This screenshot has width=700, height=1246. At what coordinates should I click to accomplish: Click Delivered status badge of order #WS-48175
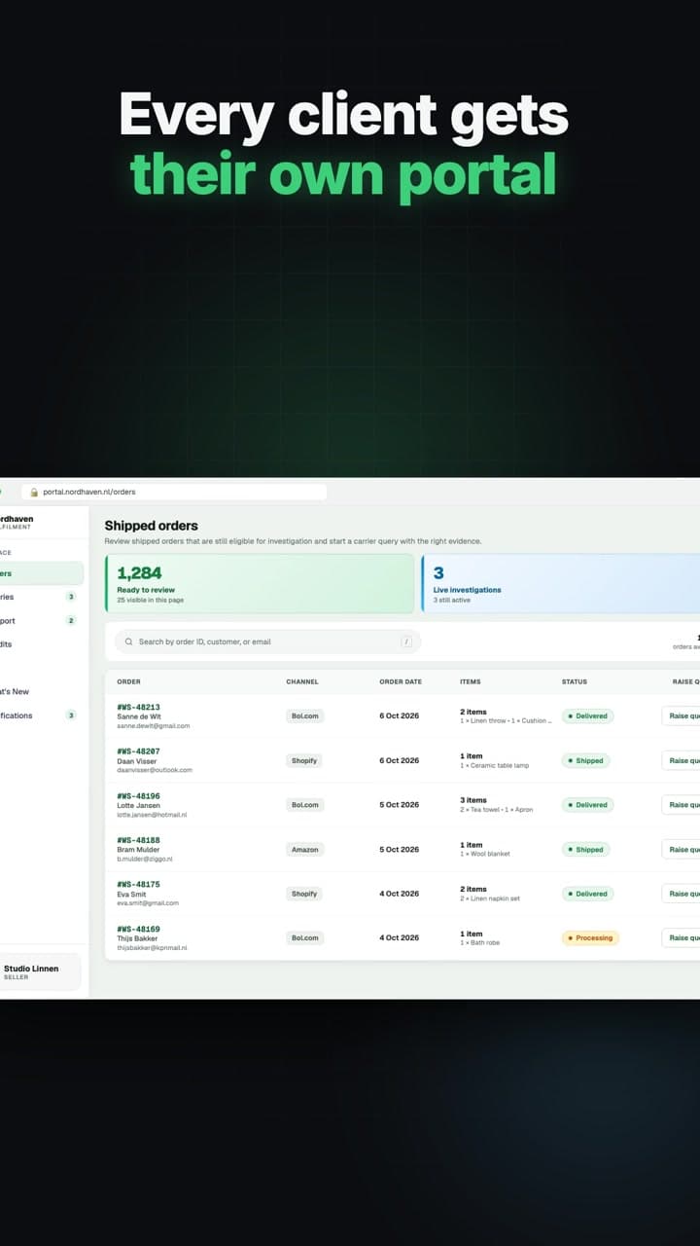[587, 894]
